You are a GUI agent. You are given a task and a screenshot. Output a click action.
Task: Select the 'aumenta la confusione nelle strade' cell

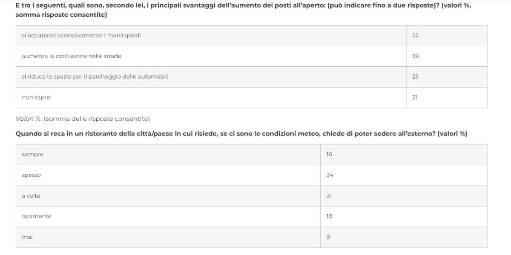72,56
